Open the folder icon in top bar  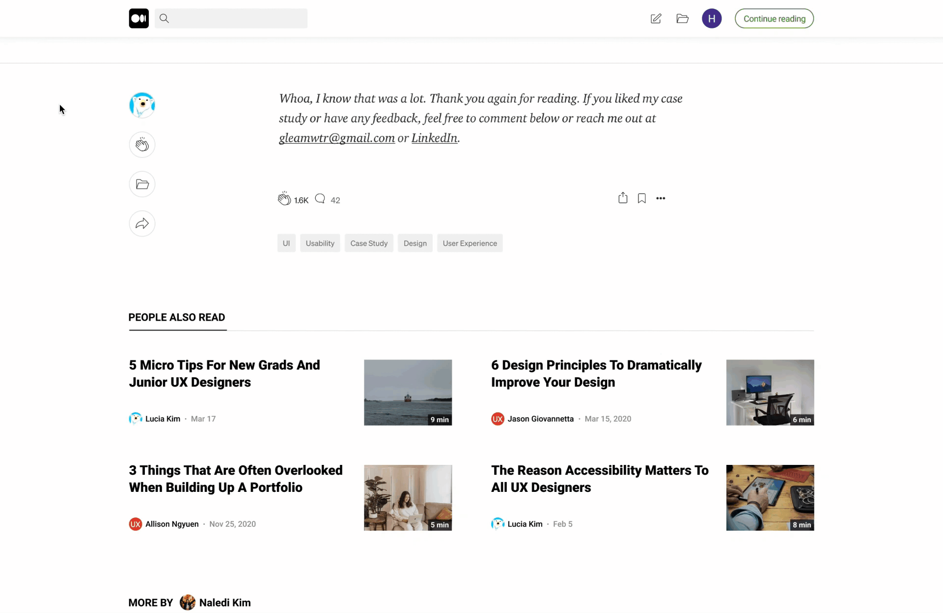click(x=682, y=19)
